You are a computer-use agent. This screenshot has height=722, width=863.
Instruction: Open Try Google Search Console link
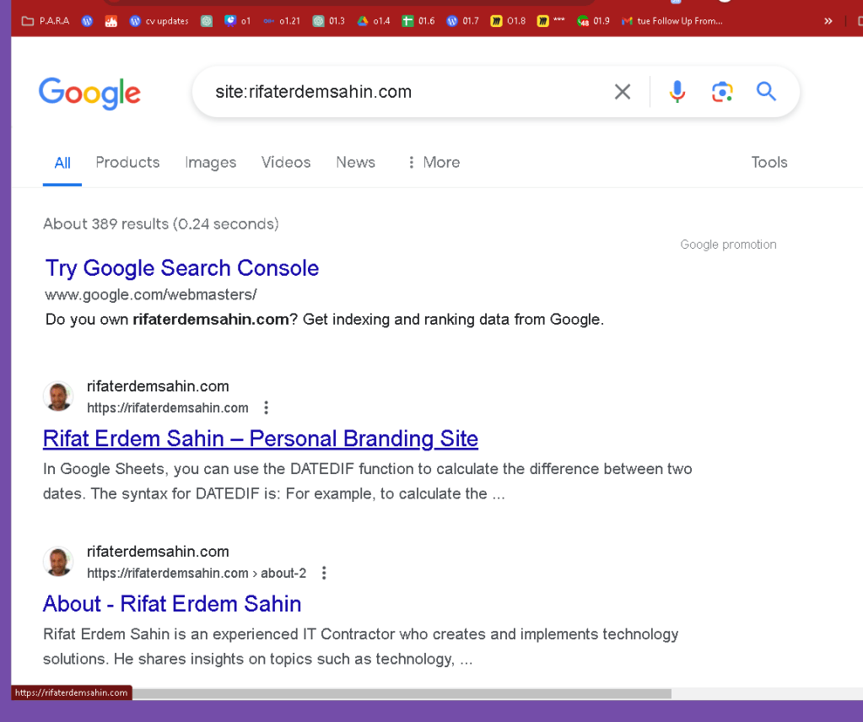(182, 268)
